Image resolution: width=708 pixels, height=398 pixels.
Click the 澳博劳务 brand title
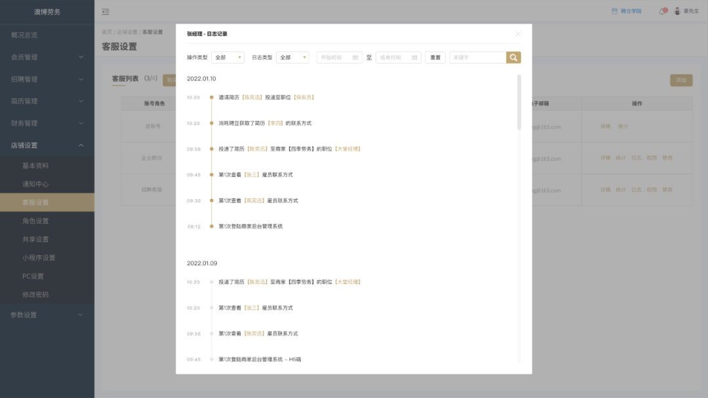coord(47,12)
